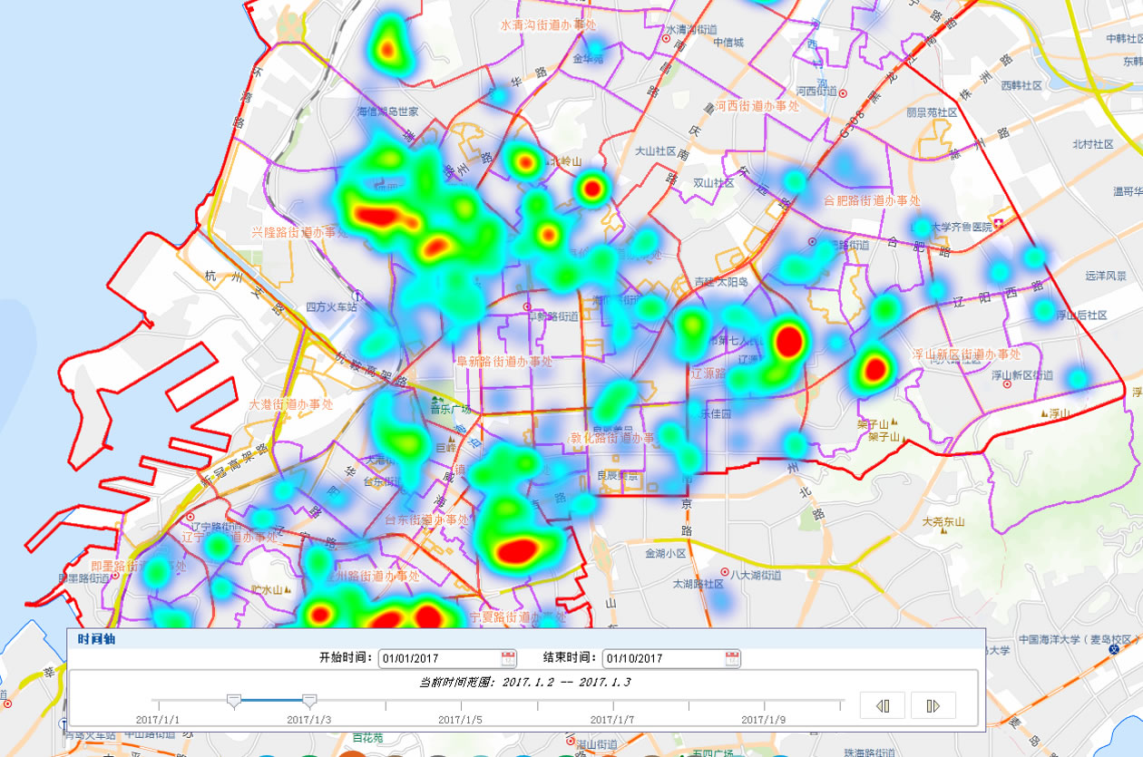Click the 四方火车站 train station icon
1143x757 pixels.
tap(360, 296)
